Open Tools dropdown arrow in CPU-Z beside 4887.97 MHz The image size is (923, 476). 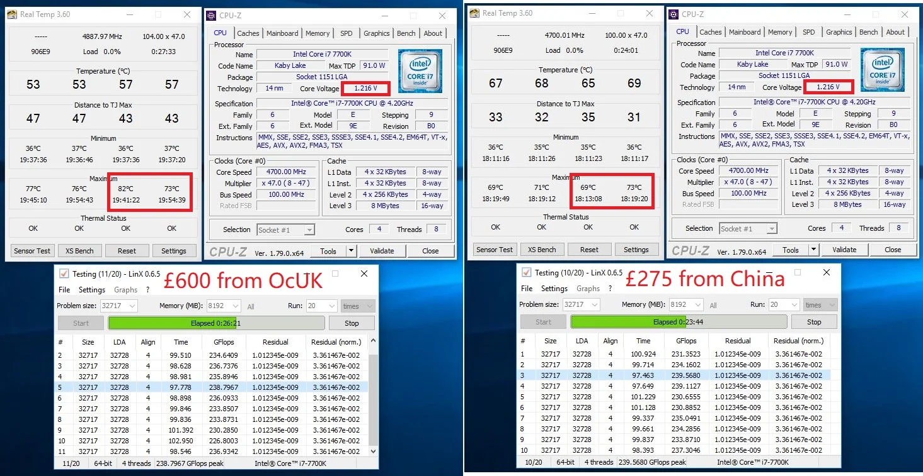[351, 251]
